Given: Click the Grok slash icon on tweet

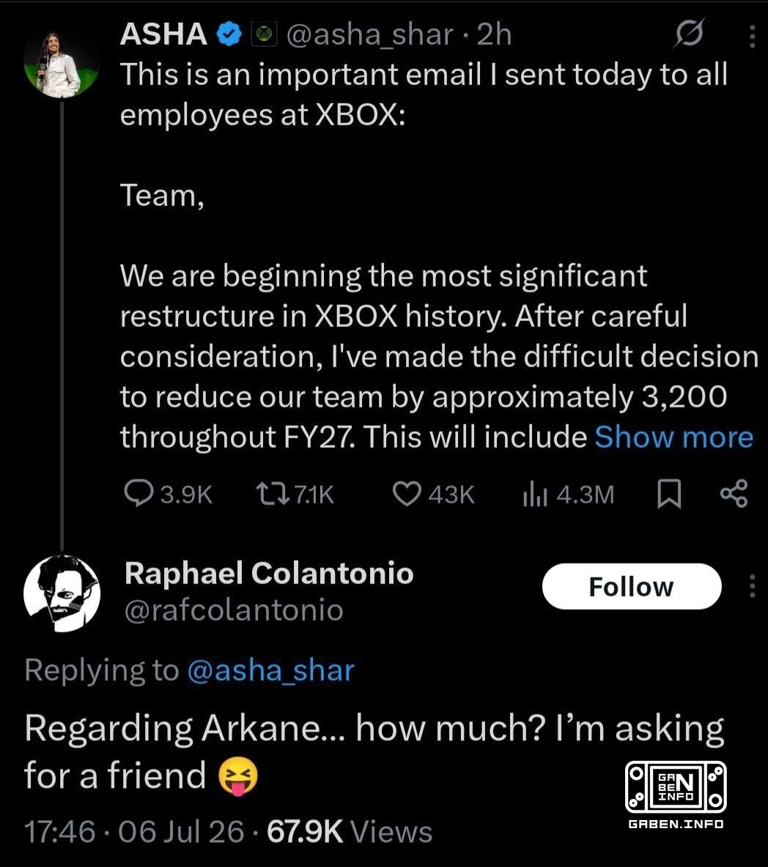Looking at the screenshot, I should click(690, 34).
